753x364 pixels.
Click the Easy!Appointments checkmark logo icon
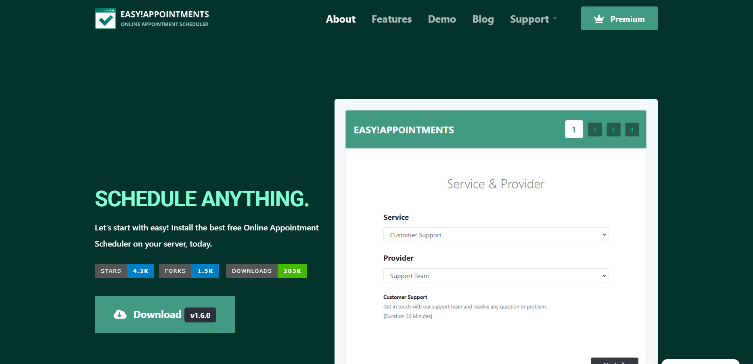click(105, 19)
